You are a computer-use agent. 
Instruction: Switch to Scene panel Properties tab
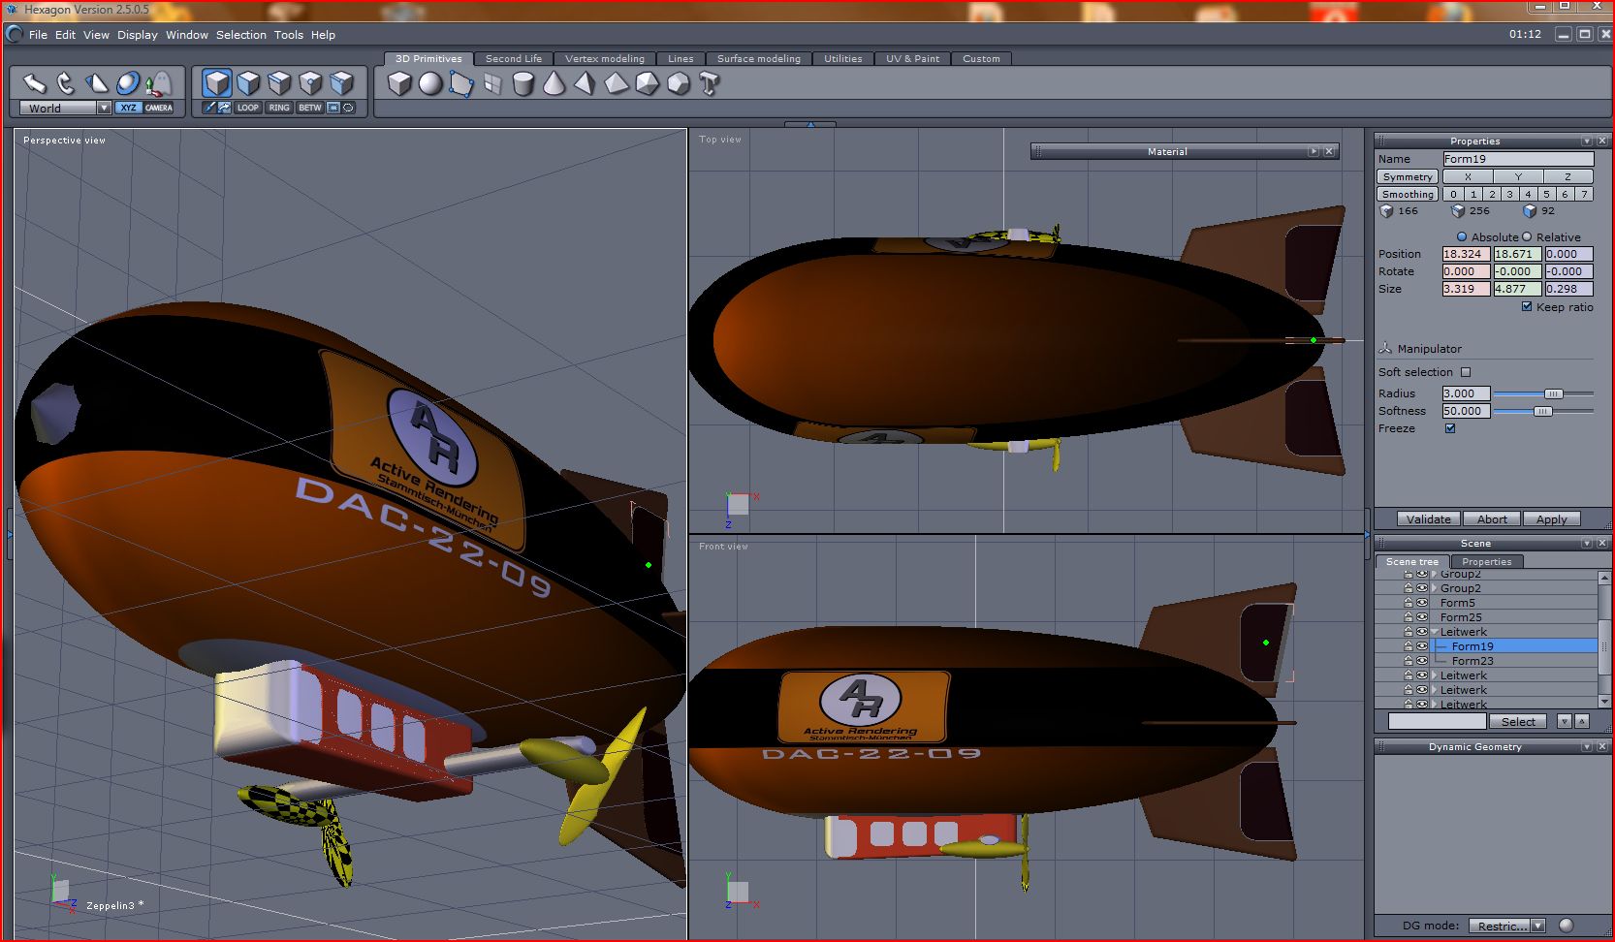[1487, 561]
